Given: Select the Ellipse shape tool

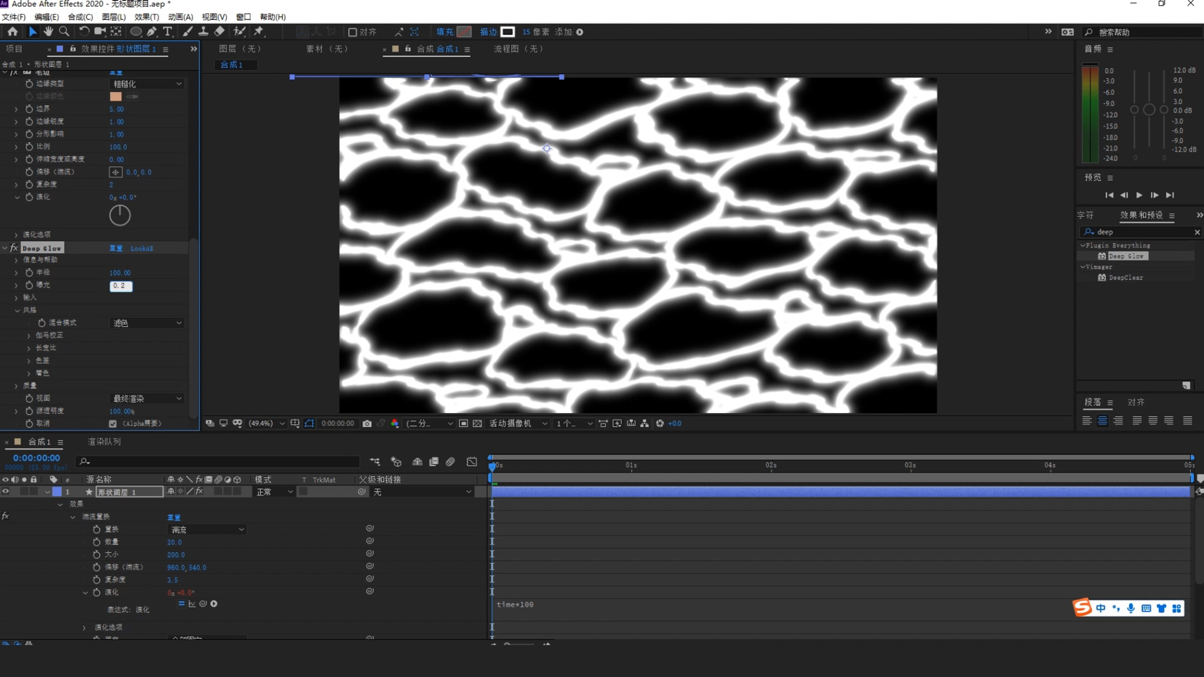Looking at the screenshot, I should tap(135, 31).
